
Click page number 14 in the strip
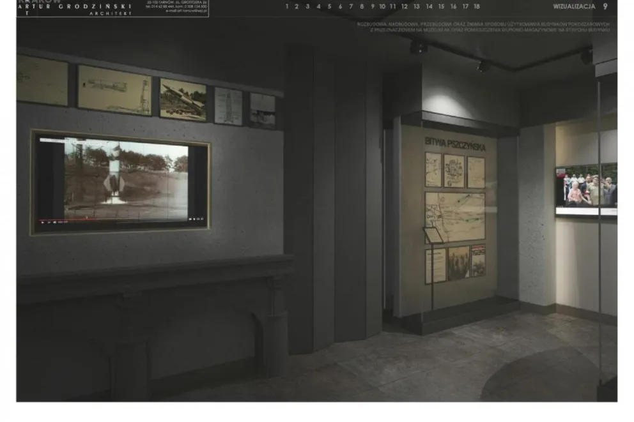point(429,6)
